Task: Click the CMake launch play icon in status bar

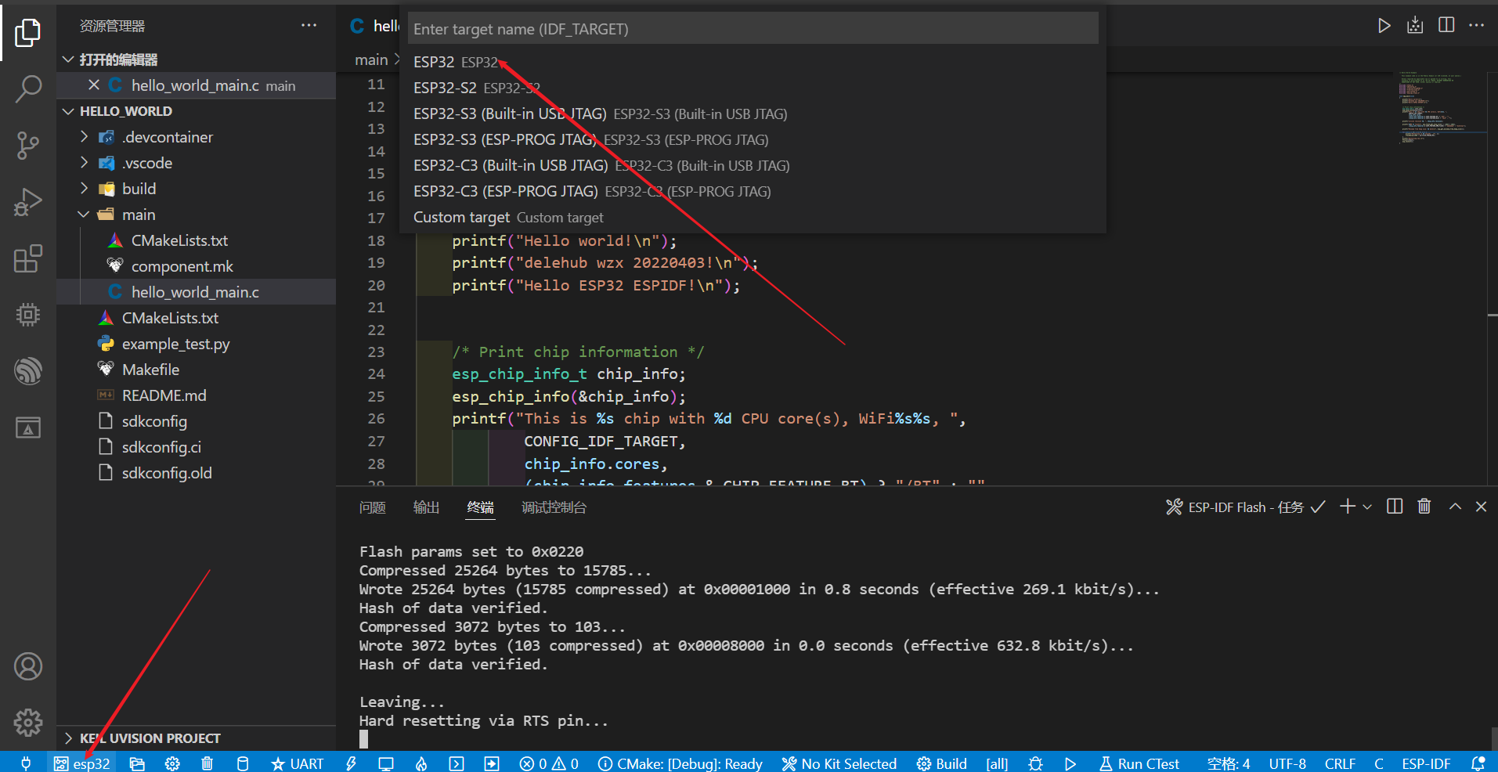Action: point(1070,763)
